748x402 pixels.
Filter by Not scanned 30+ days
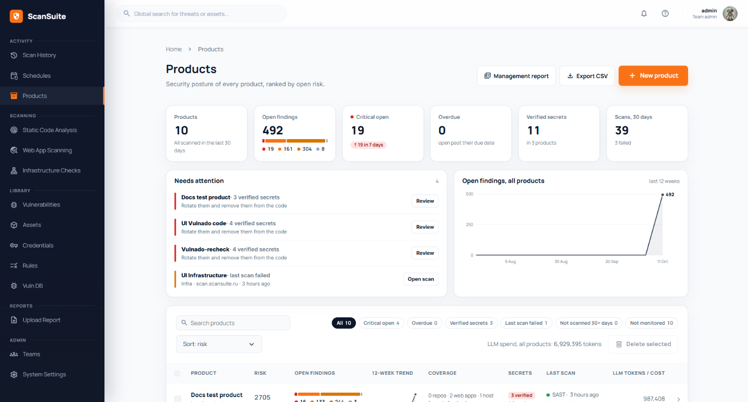click(589, 323)
